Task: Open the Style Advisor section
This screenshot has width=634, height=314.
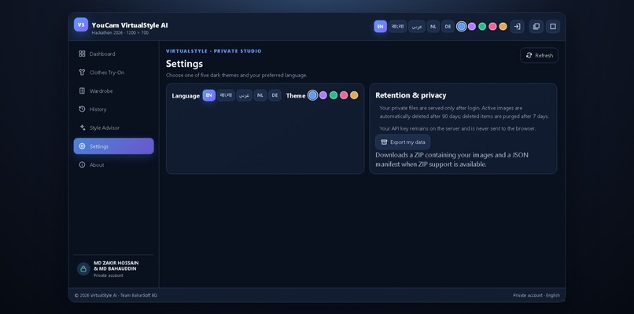Action: click(x=113, y=127)
